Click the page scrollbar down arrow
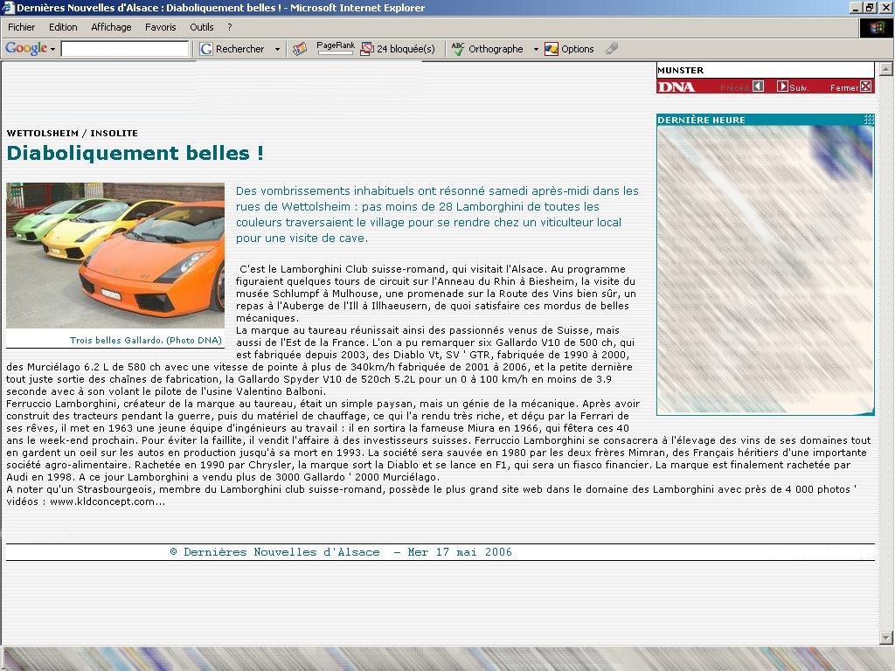The height and width of the screenshot is (671, 895). click(x=886, y=637)
